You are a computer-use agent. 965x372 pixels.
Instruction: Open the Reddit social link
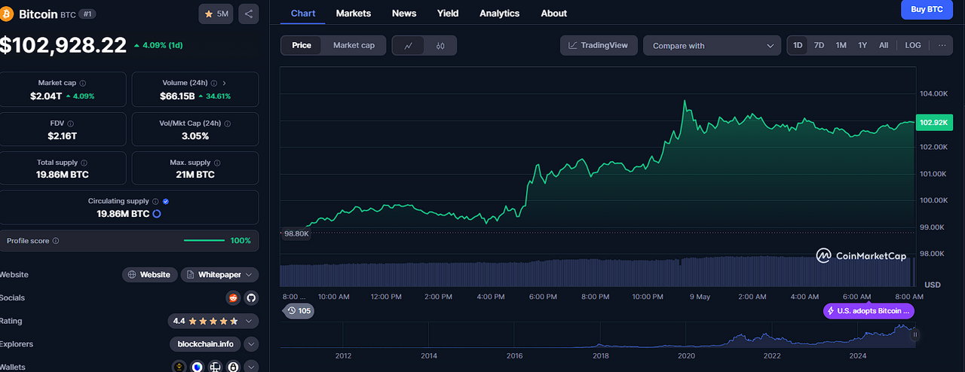tap(234, 297)
